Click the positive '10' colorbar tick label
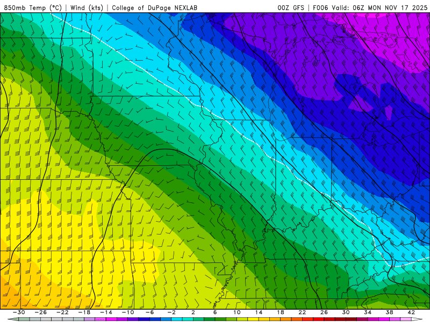The width and height of the screenshot is (430, 322). click(x=237, y=312)
